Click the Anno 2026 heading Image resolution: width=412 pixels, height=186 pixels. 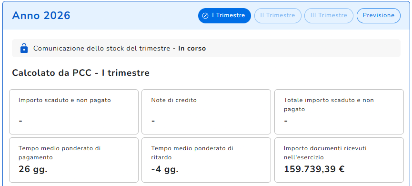41,16
